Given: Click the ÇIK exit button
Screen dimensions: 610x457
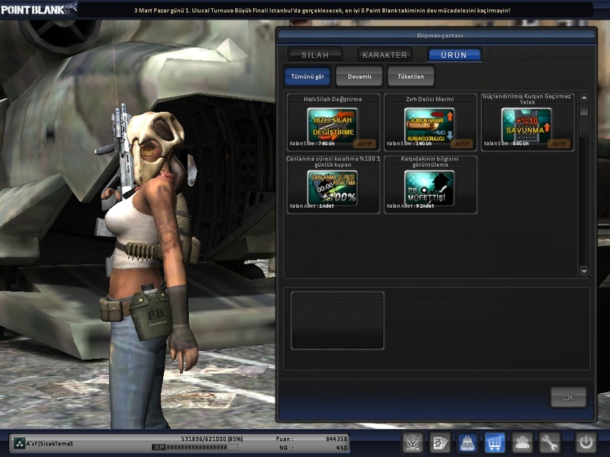Looking at the screenshot, I should coord(568,397).
